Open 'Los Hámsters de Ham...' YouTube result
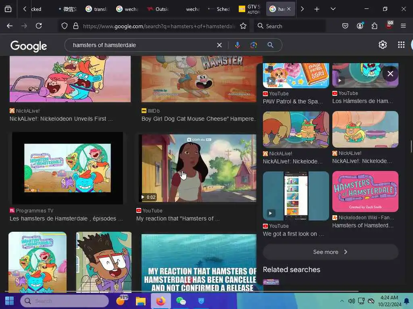The image size is (413, 309). 363,101
